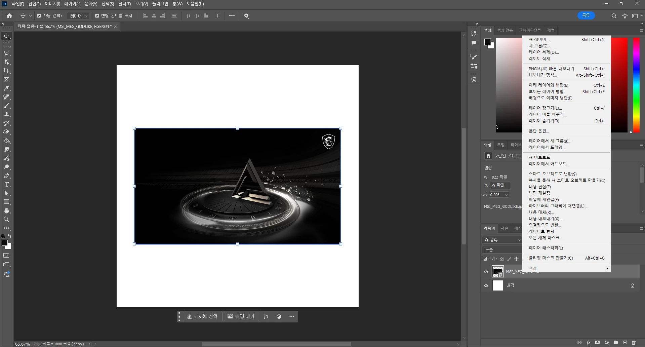Select the Path Selection arrow tool

(6, 193)
